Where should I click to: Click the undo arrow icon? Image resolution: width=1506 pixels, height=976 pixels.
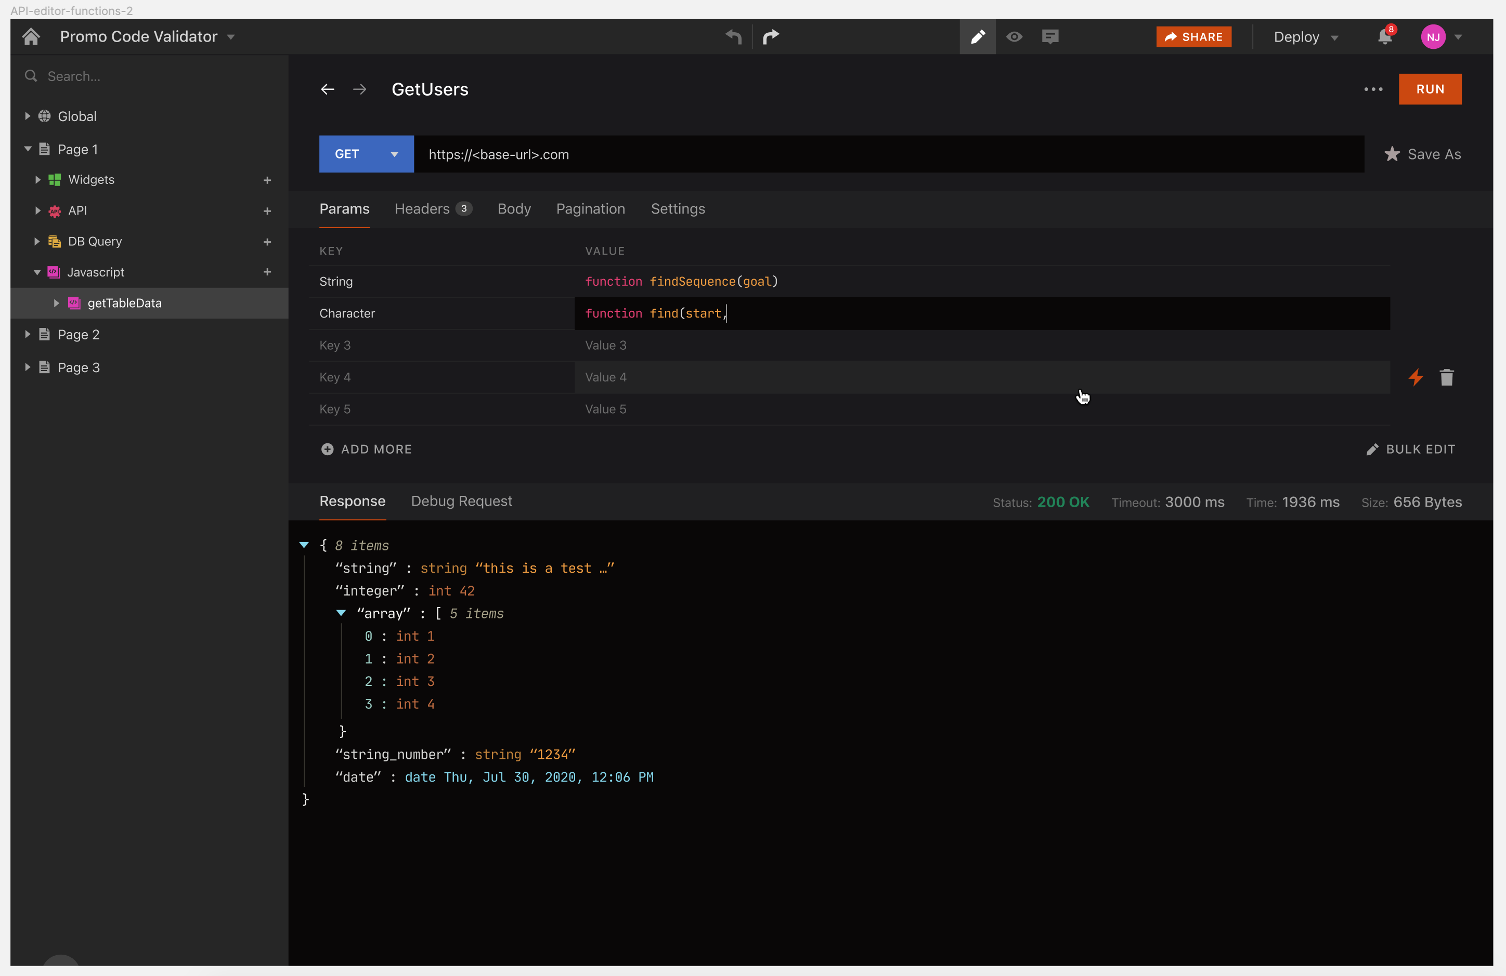pos(733,37)
